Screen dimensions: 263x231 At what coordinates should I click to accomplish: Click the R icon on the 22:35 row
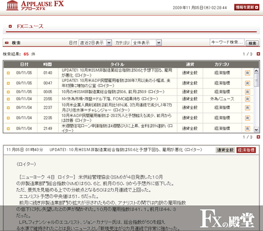click(247, 118)
